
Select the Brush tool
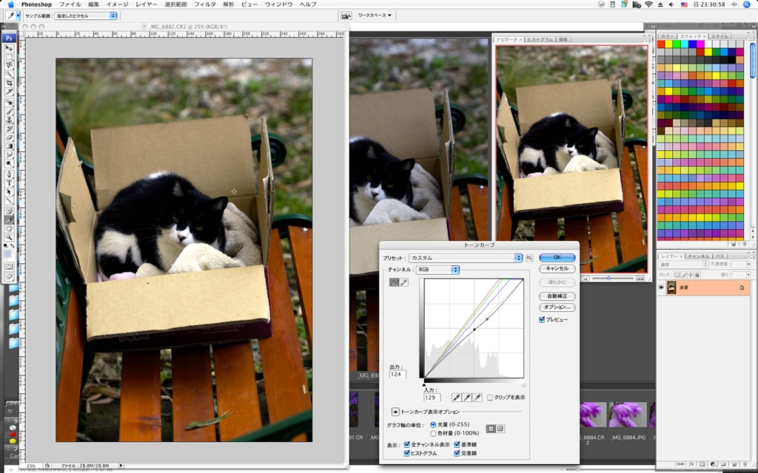[9, 111]
